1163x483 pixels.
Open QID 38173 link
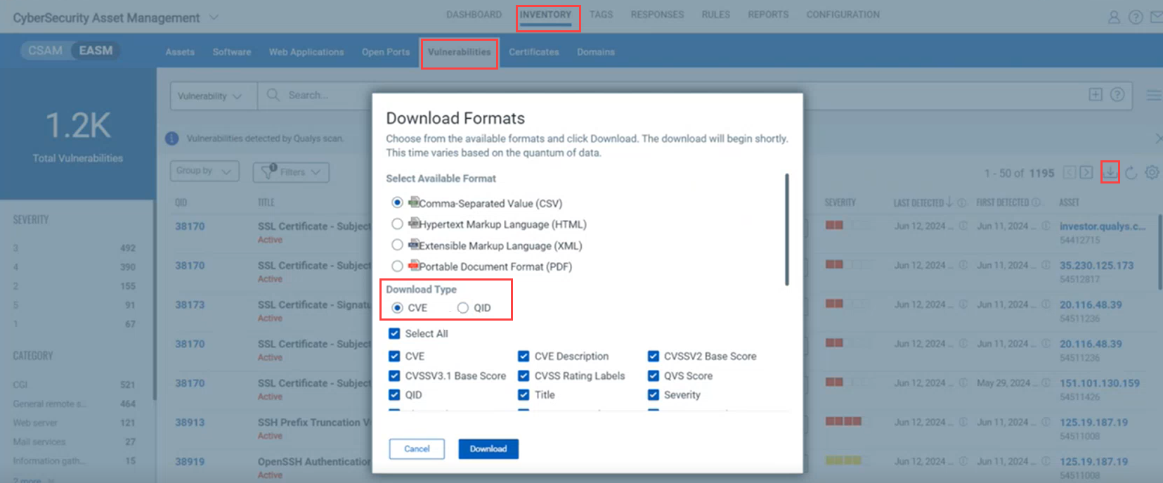tap(190, 304)
